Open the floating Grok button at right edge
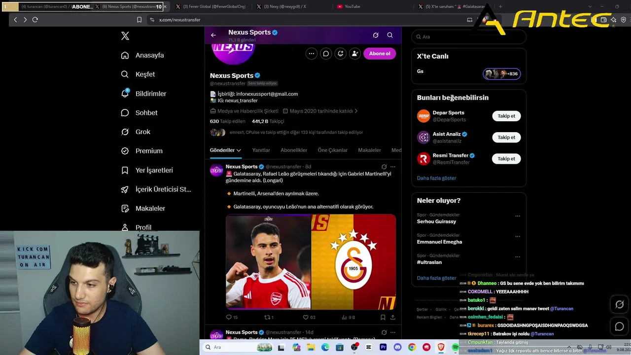 click(x=620, y=305)
